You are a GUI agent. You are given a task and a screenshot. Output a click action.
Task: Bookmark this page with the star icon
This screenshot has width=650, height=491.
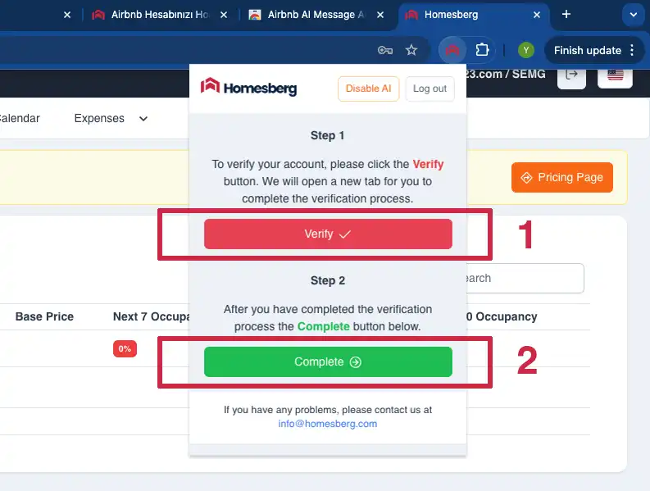click(x=411, y=50)
